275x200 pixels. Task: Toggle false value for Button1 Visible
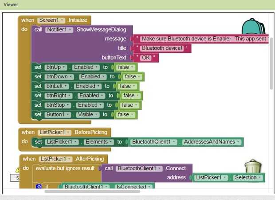[126, 115]
